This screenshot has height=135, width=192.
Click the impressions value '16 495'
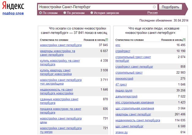(x=181, y=45)
